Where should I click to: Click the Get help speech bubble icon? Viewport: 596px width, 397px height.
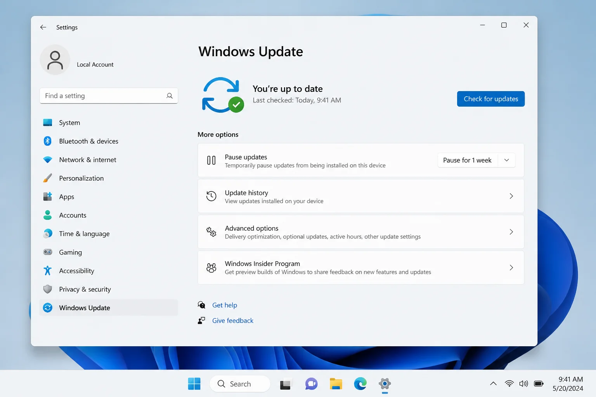[201, 305]
